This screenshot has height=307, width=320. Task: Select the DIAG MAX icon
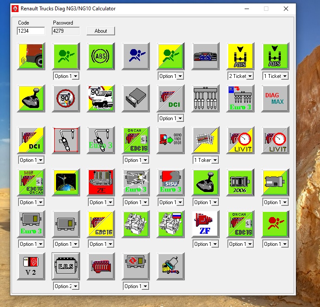[x=275, y=98]
